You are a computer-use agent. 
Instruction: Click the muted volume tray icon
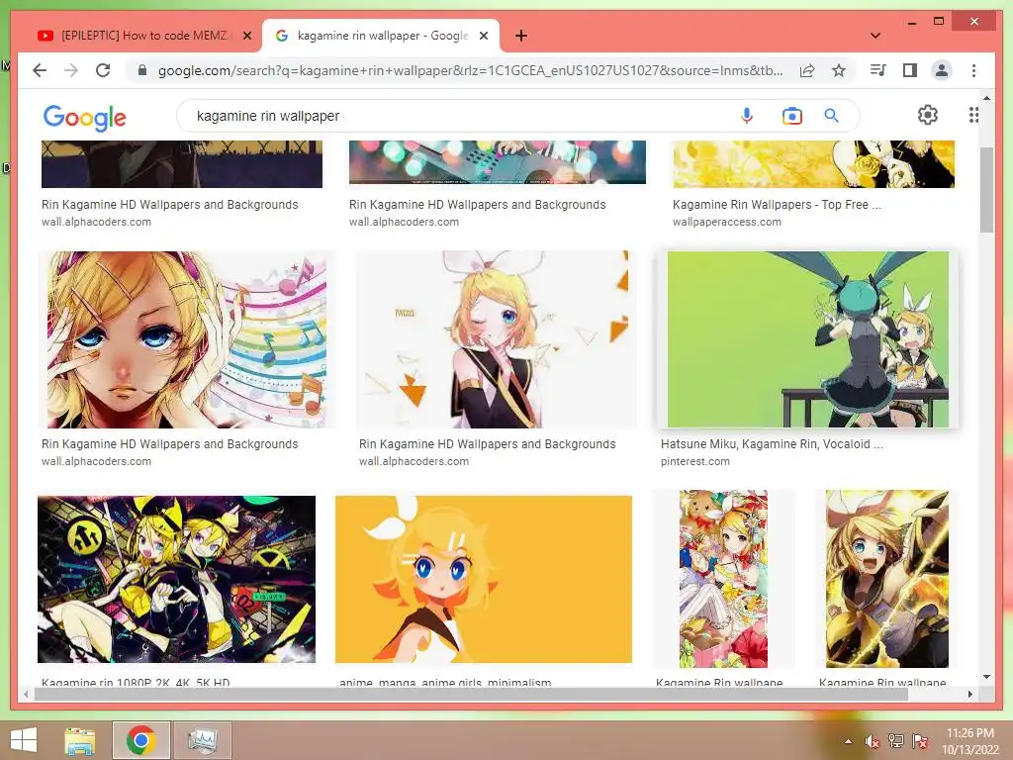point(873,741)
